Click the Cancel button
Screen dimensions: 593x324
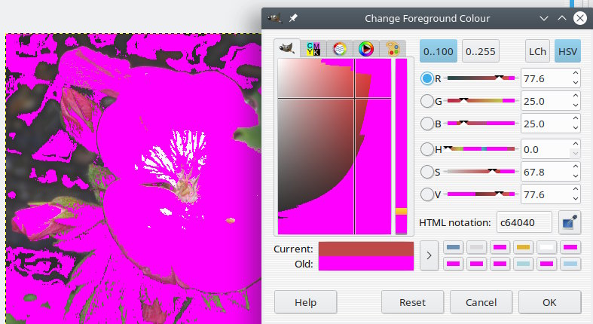pyautogui.click(x=481, y=302)
